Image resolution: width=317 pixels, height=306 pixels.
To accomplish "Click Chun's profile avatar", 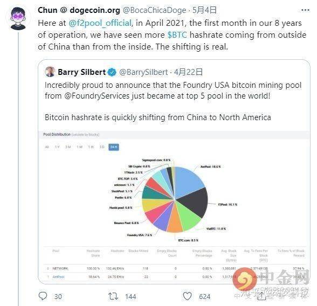I will (x=18, y=18).
